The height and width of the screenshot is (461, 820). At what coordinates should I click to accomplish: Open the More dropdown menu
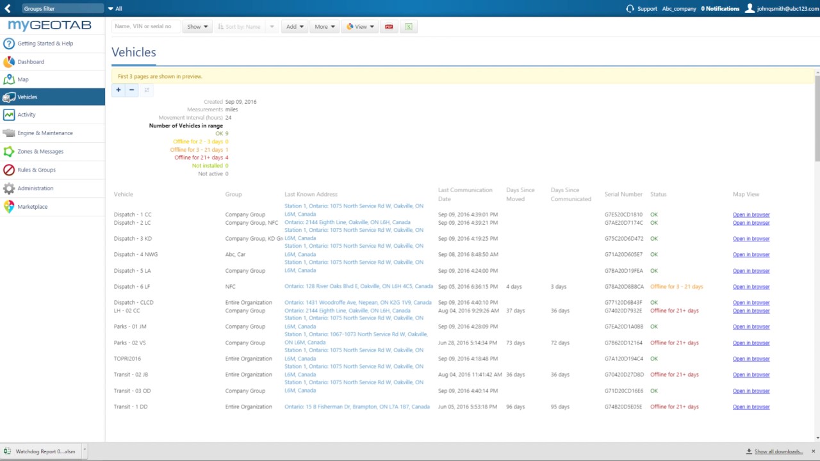coord(325,27)
